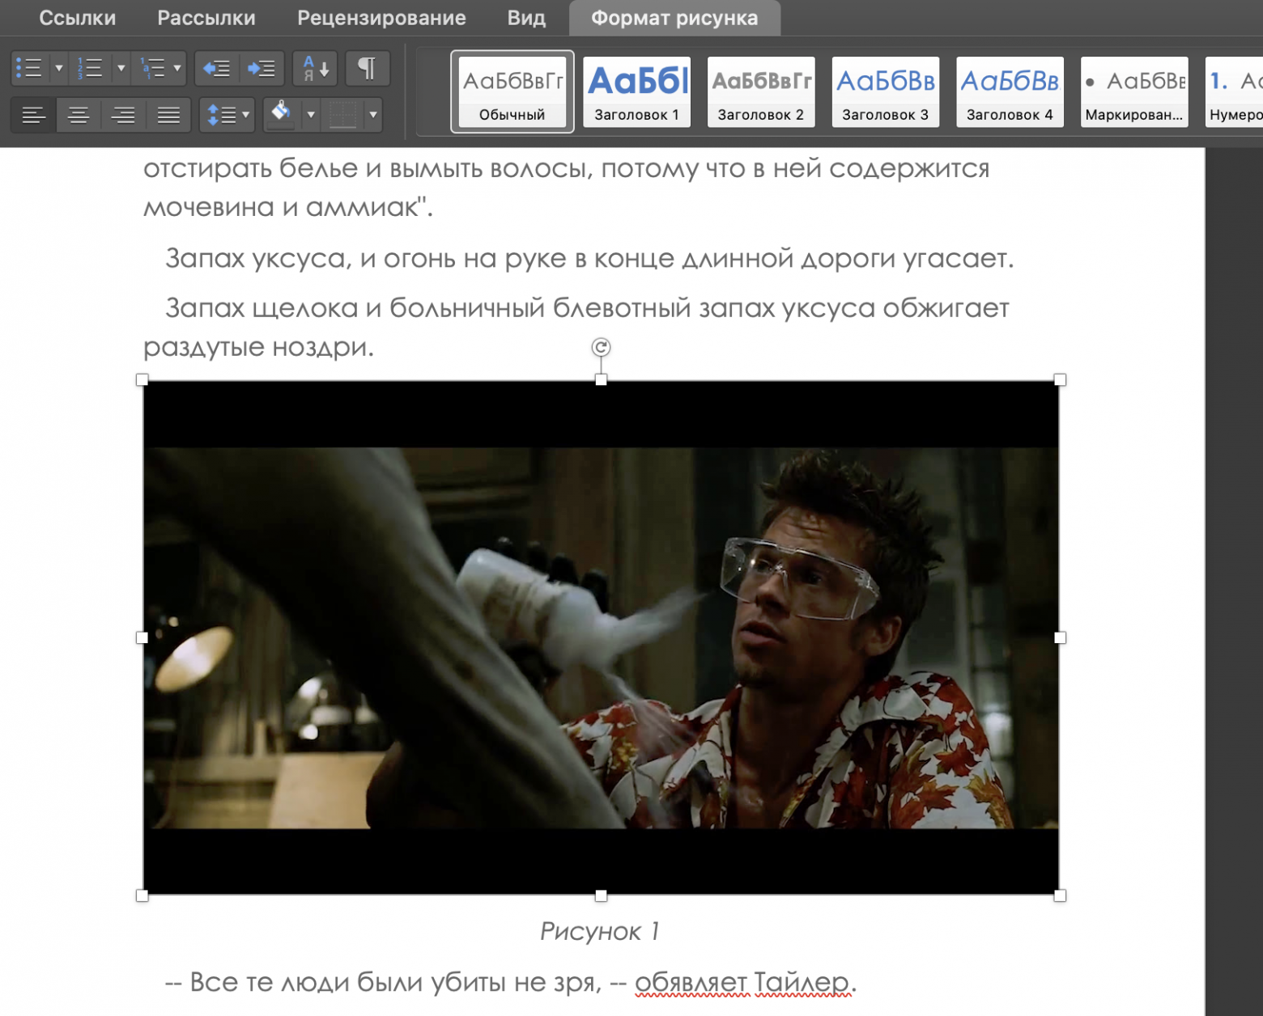Click the top-left picture resize handle
This screenshot has height=1016, width=1263.
(x=142, y=379)
